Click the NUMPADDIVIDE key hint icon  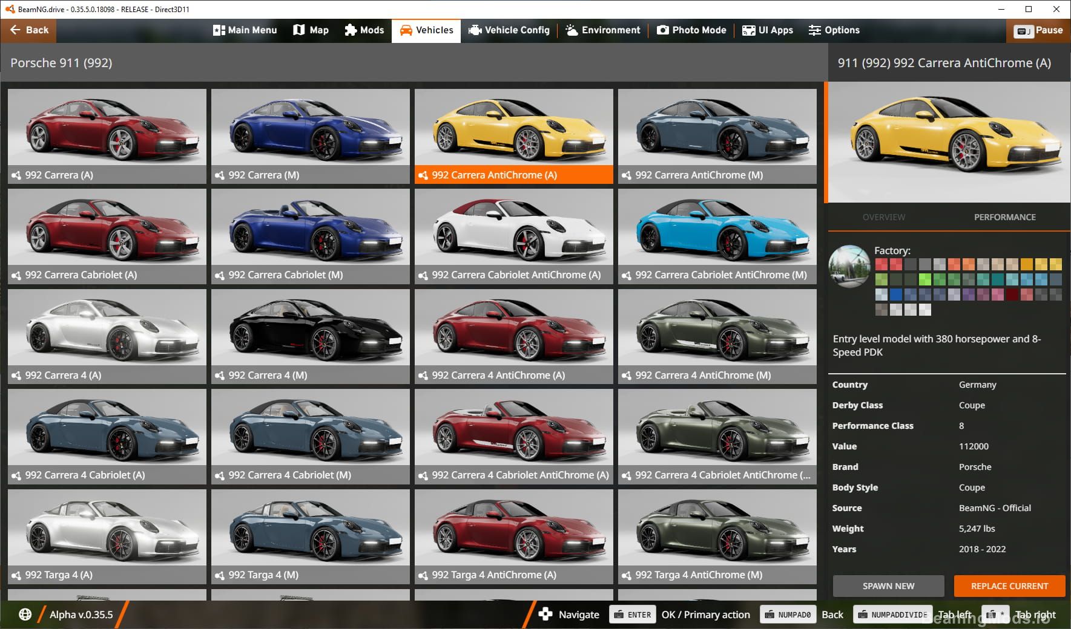click(893, 614)
